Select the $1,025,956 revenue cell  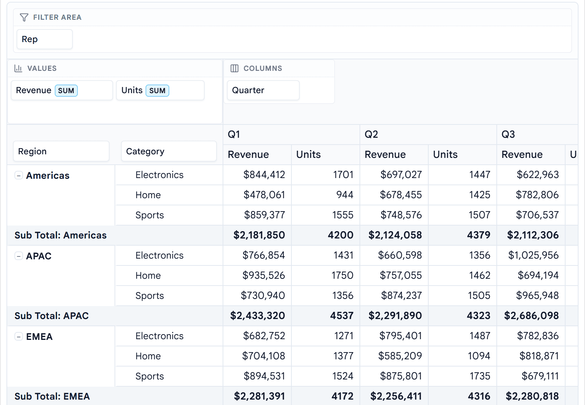531,255
